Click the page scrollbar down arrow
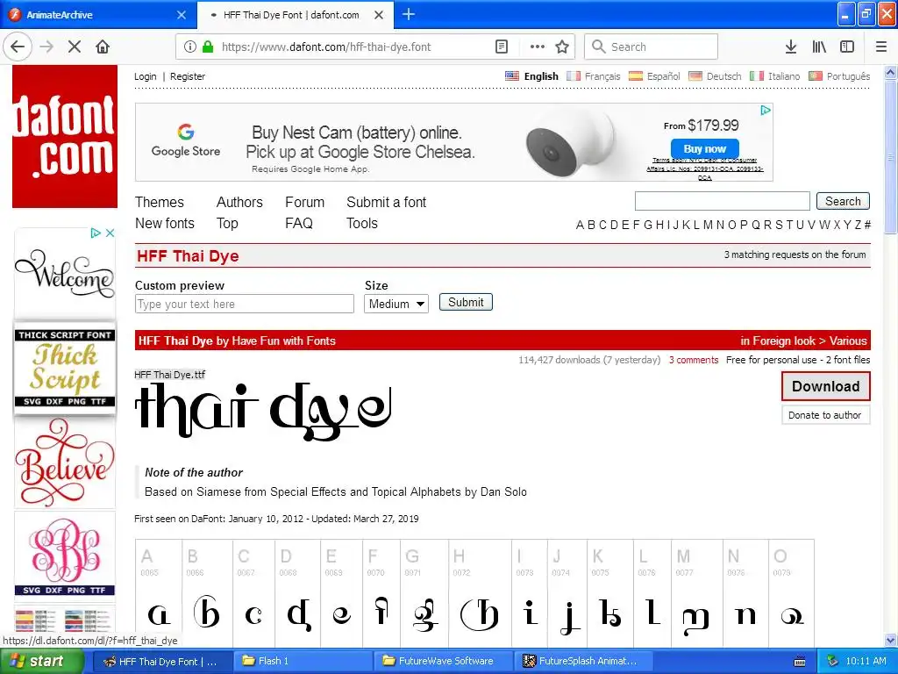The height and width of the screenshot is (674, 898). [890, 640]
